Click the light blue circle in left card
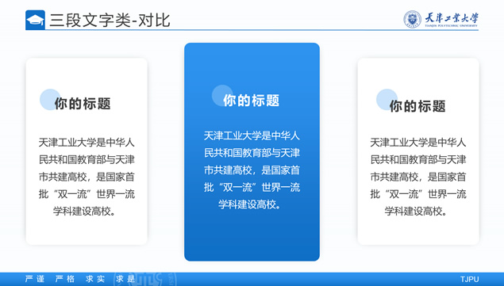 click(50, 100)
